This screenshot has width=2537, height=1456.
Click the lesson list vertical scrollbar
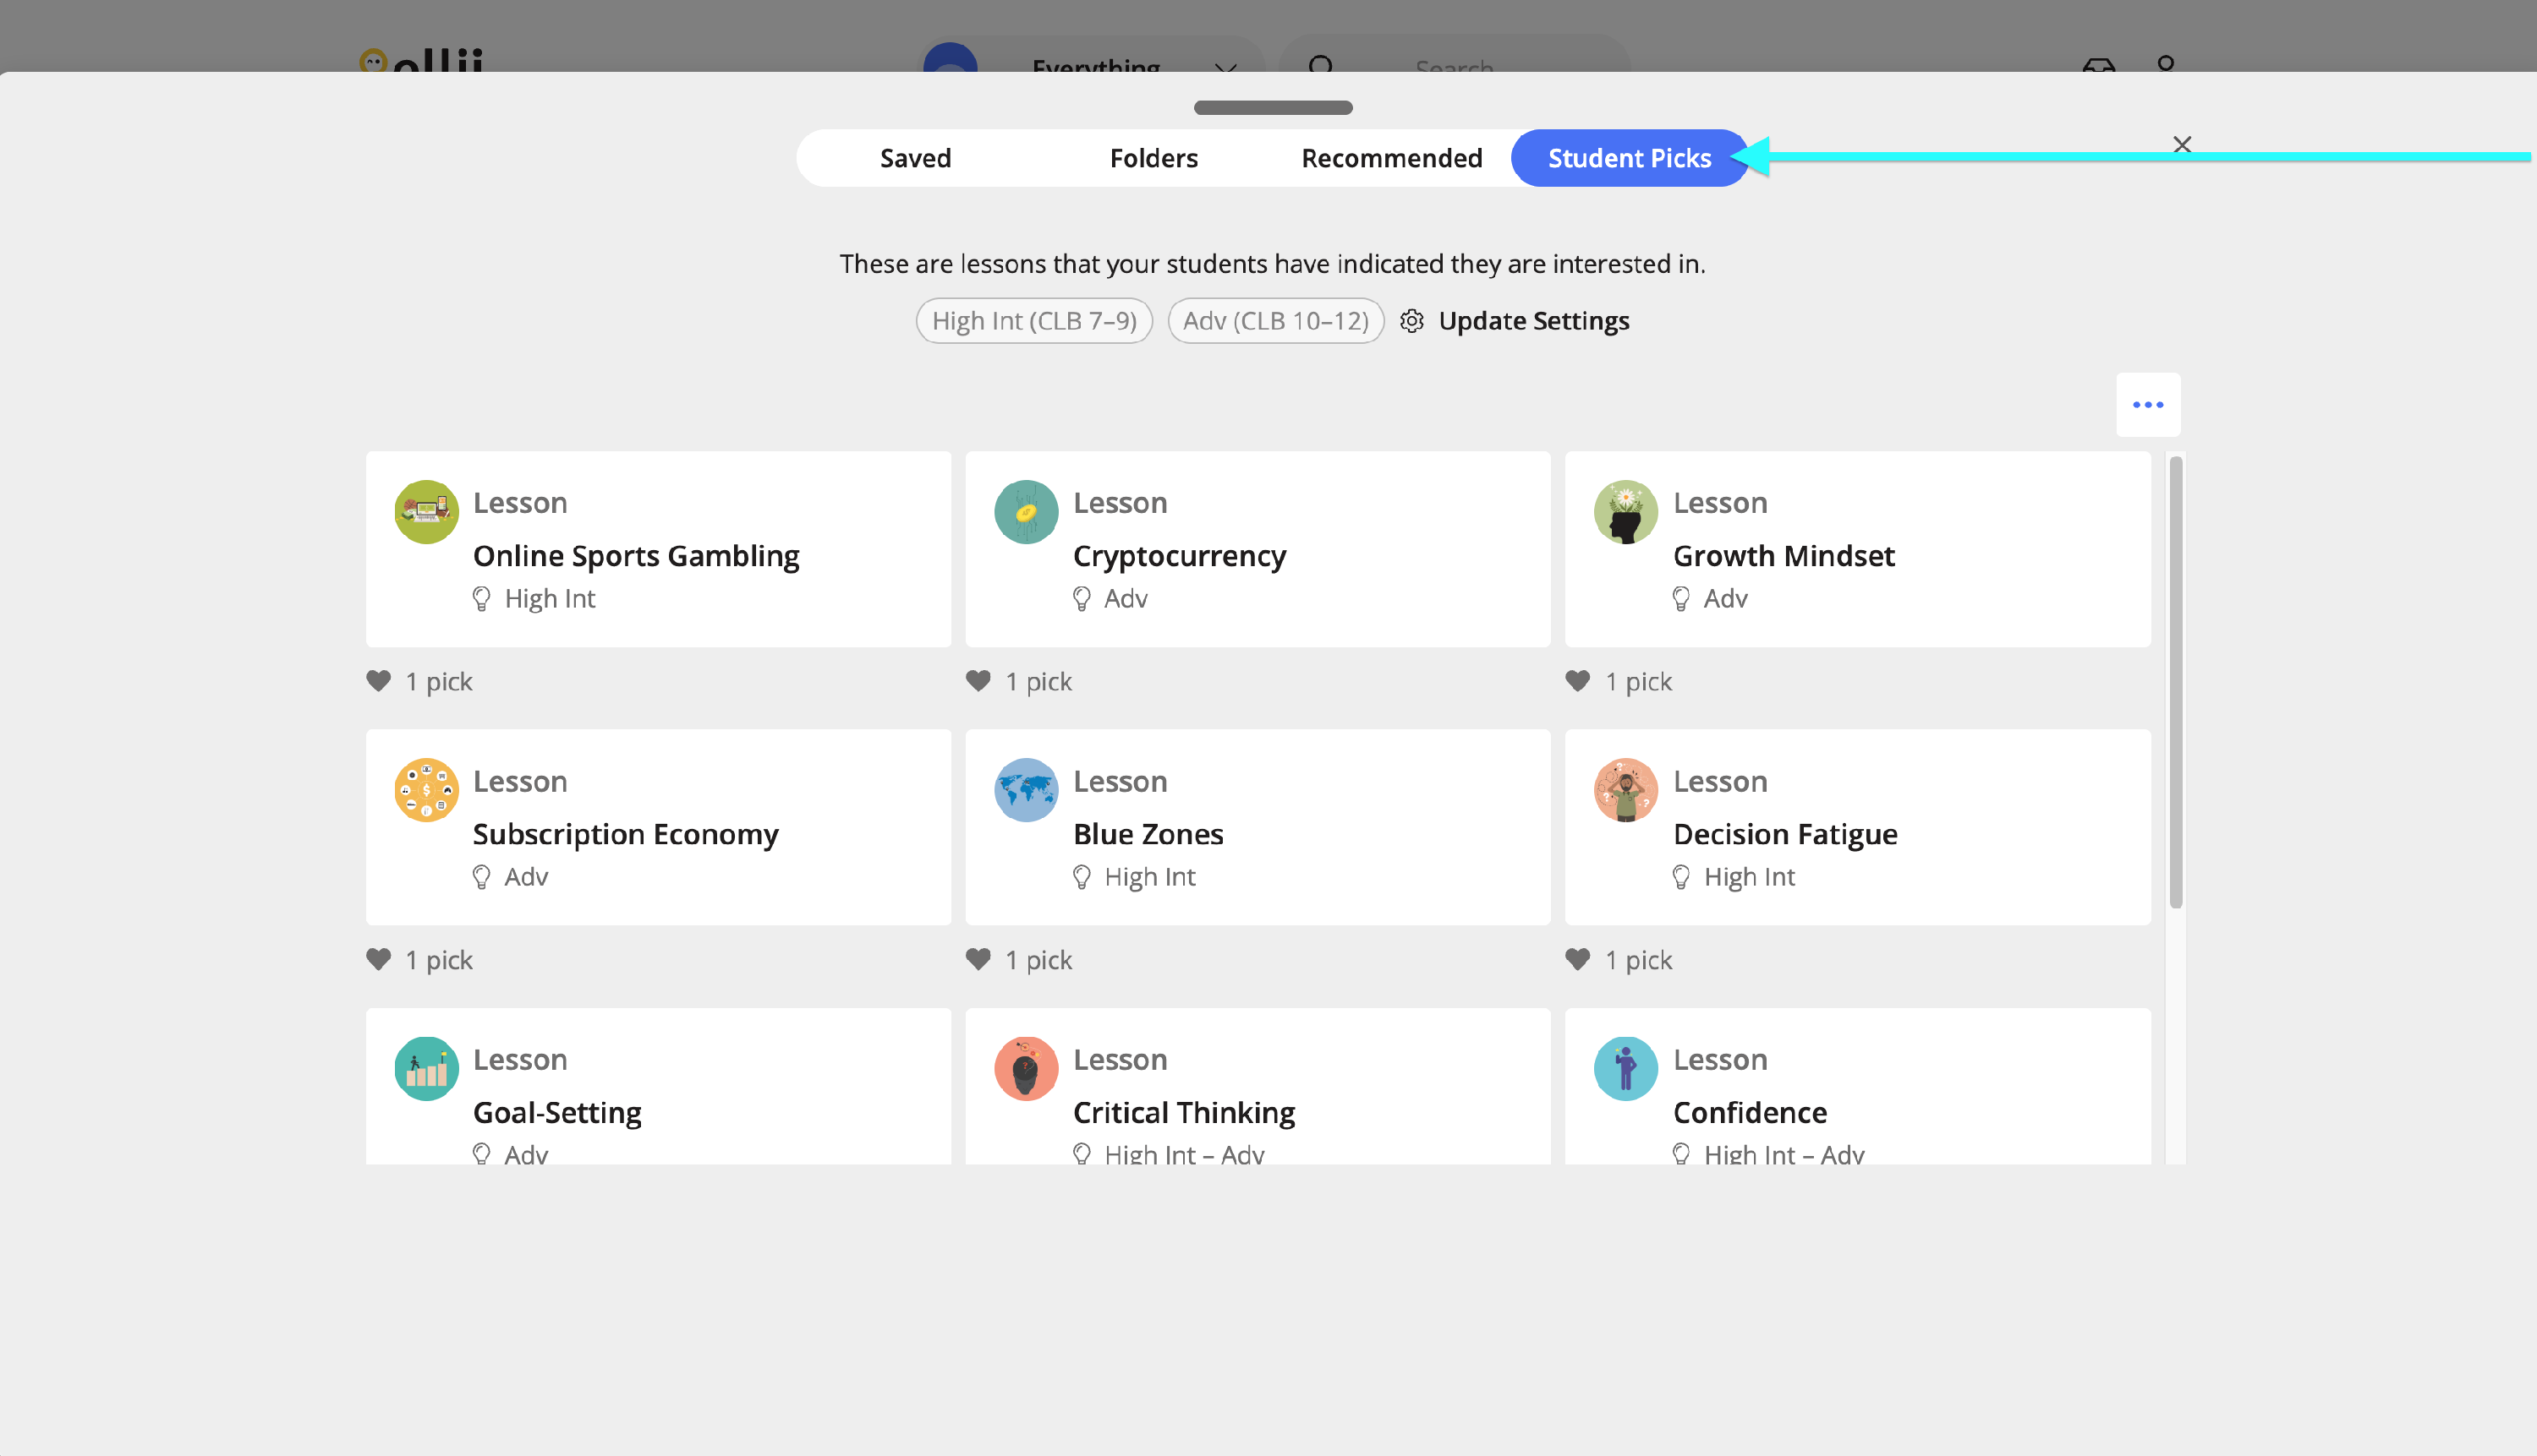pyautogui.click(x=2176, y=682)
